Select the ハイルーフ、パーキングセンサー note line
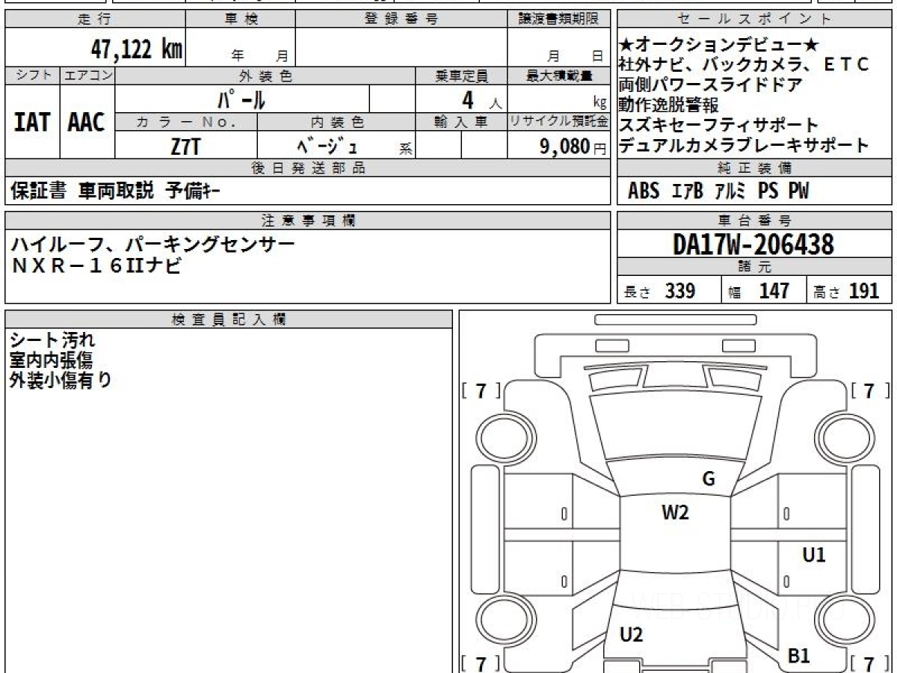 [x=153, y=244]
